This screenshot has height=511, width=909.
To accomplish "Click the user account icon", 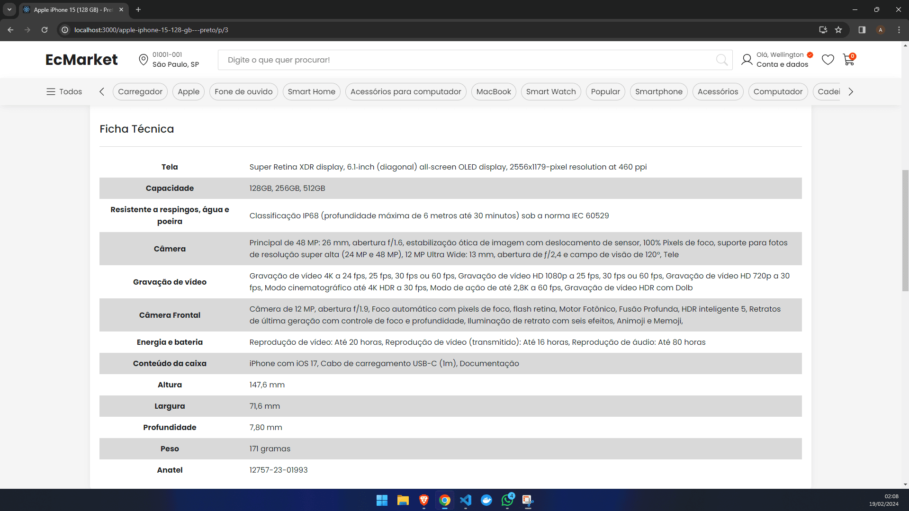I will tap(747, 60).
